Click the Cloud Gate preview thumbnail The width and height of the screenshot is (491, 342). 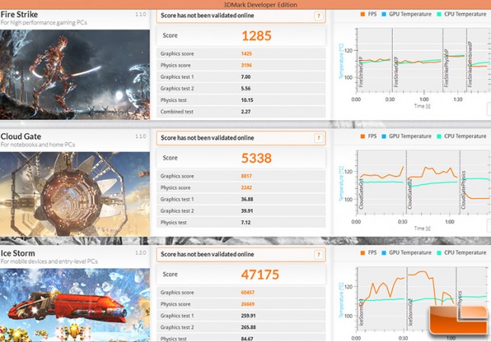[75, 194]
